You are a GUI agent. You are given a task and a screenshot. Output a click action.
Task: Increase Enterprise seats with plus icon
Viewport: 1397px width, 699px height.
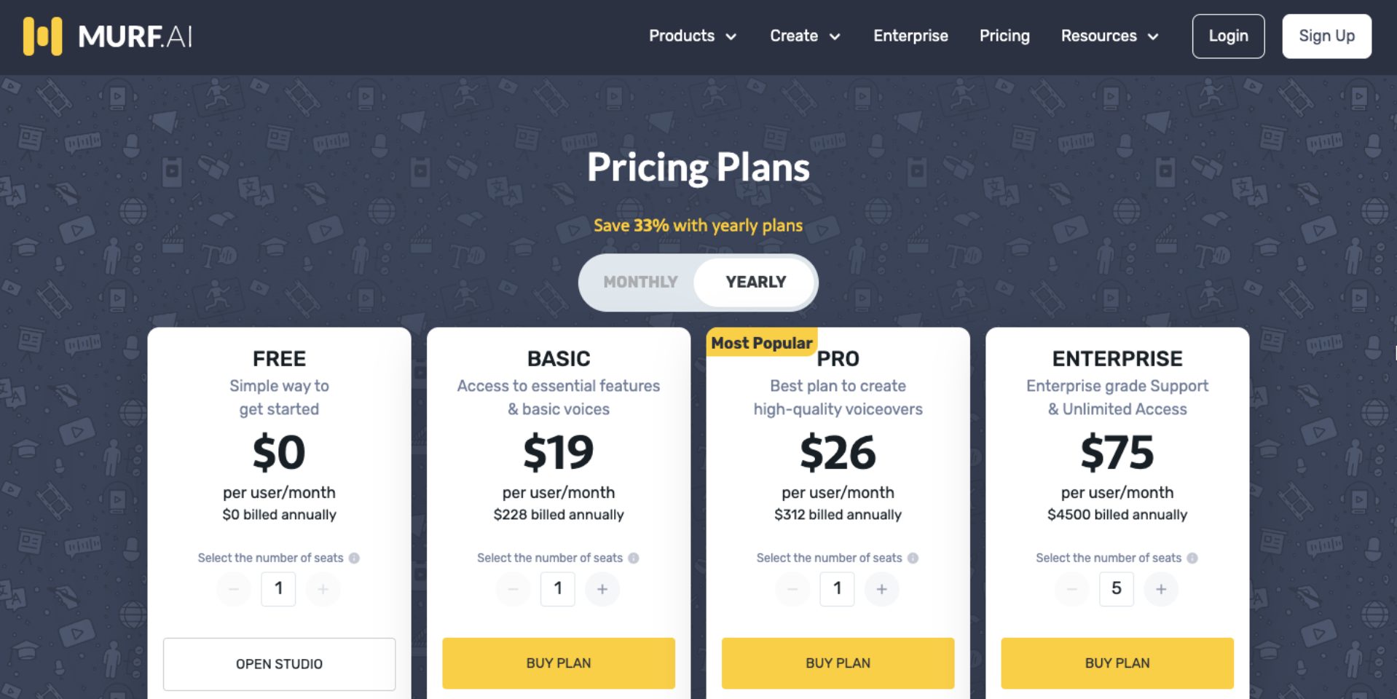1161,589
